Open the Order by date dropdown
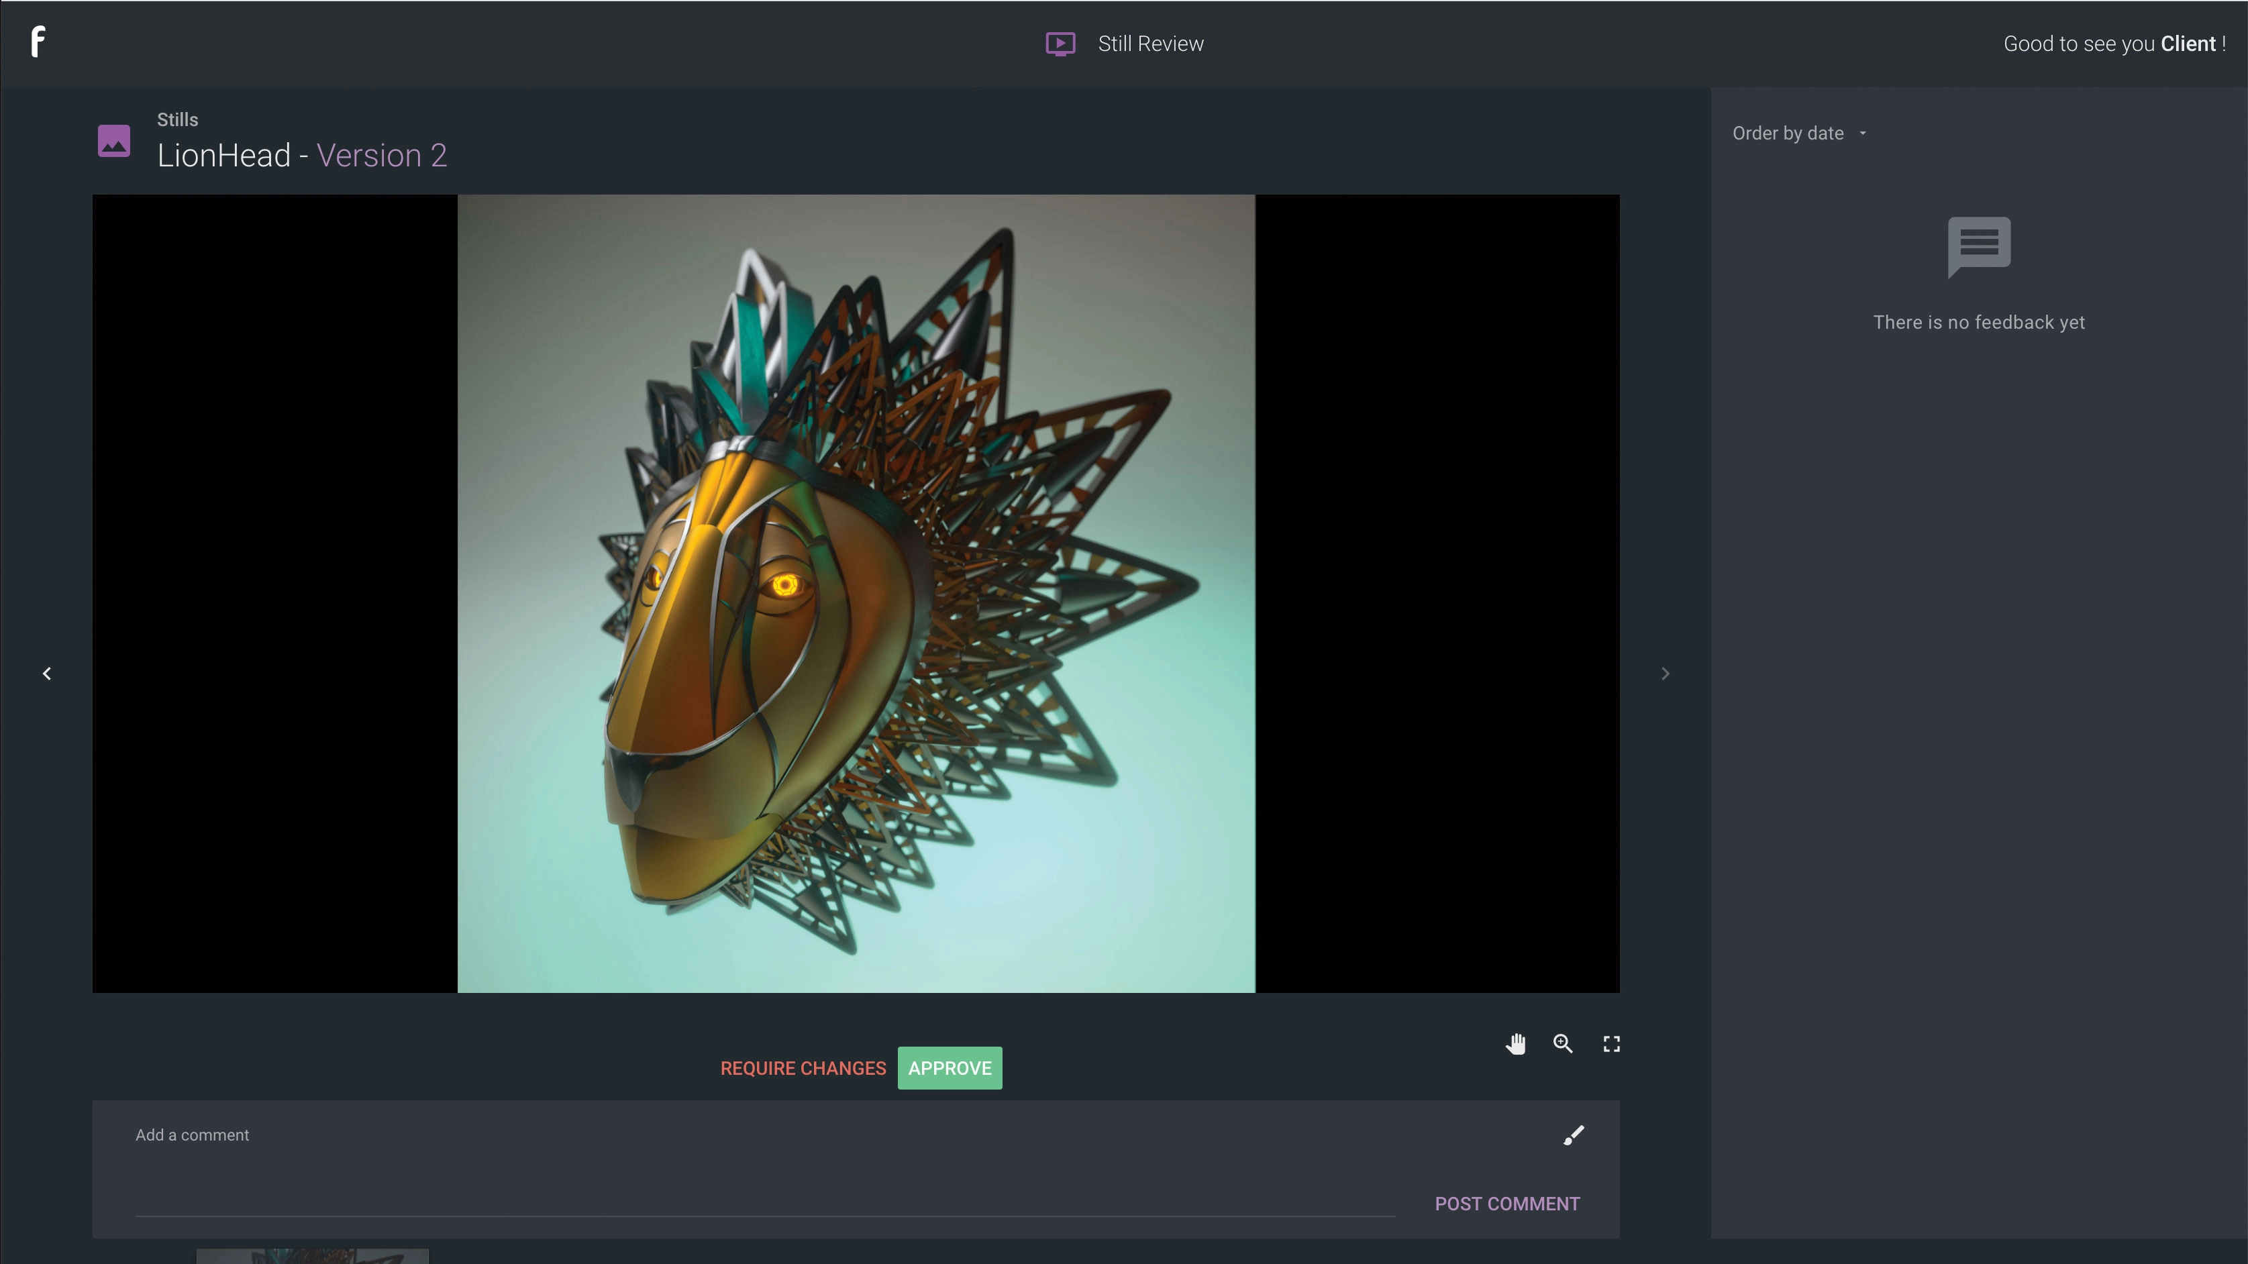2248x1264 pixels. 1798,134
